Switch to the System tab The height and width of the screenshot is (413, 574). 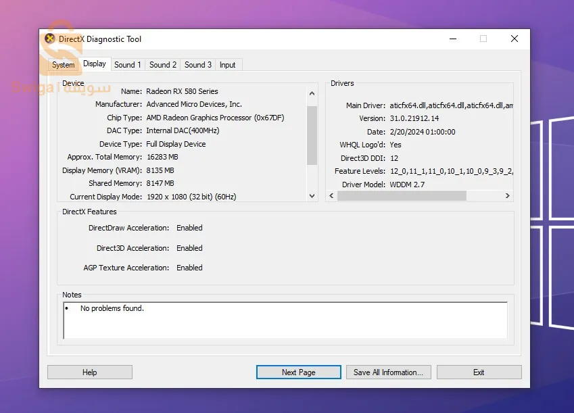click(64, 65)
